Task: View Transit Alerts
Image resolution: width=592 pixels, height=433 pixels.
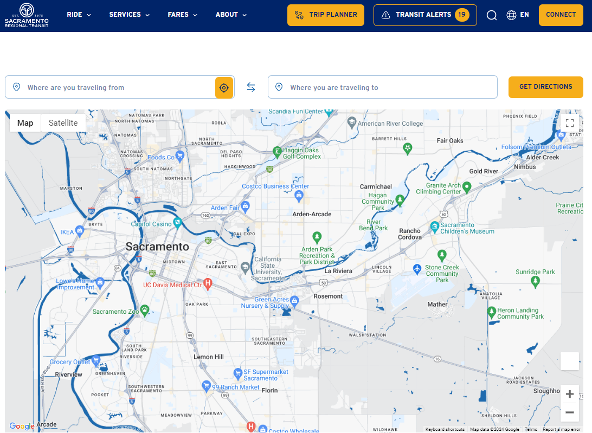Action: click(x=425, y=15)
